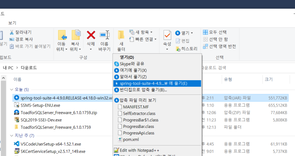This screenshot has width=295, height=156.
Task: Click the SKCertServiceSetup file icon
Action: click(16, 151)
